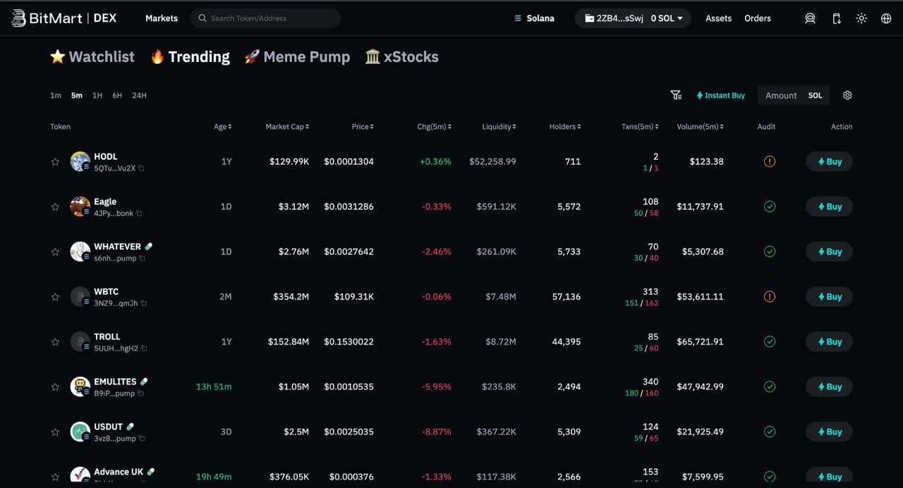
Task: Choose the 24H timeframe
Action: 139,95
